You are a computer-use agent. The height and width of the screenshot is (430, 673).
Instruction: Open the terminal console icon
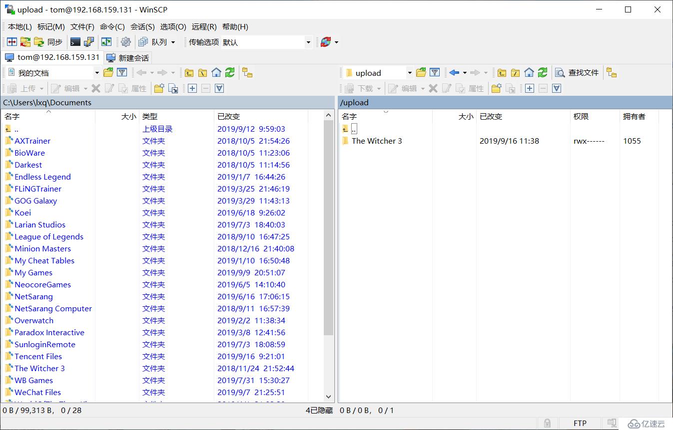[x=75, y=42]
